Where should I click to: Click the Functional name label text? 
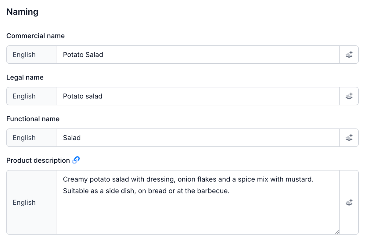tap(33, 119)
